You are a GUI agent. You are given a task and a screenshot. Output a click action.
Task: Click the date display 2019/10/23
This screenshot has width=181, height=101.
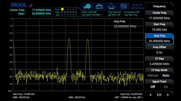[137, 8]
